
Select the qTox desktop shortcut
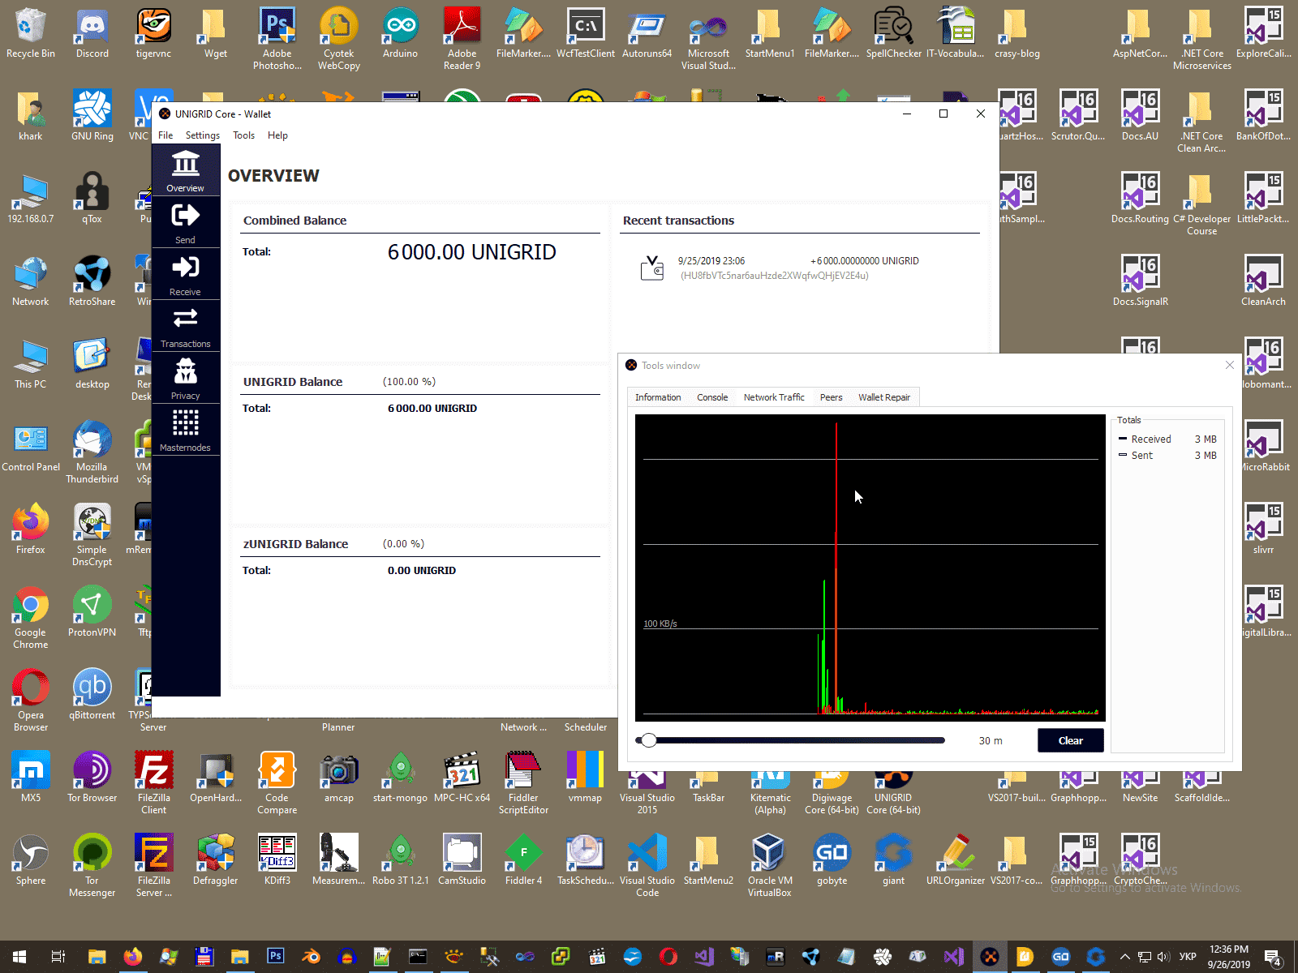coord(92,199)
